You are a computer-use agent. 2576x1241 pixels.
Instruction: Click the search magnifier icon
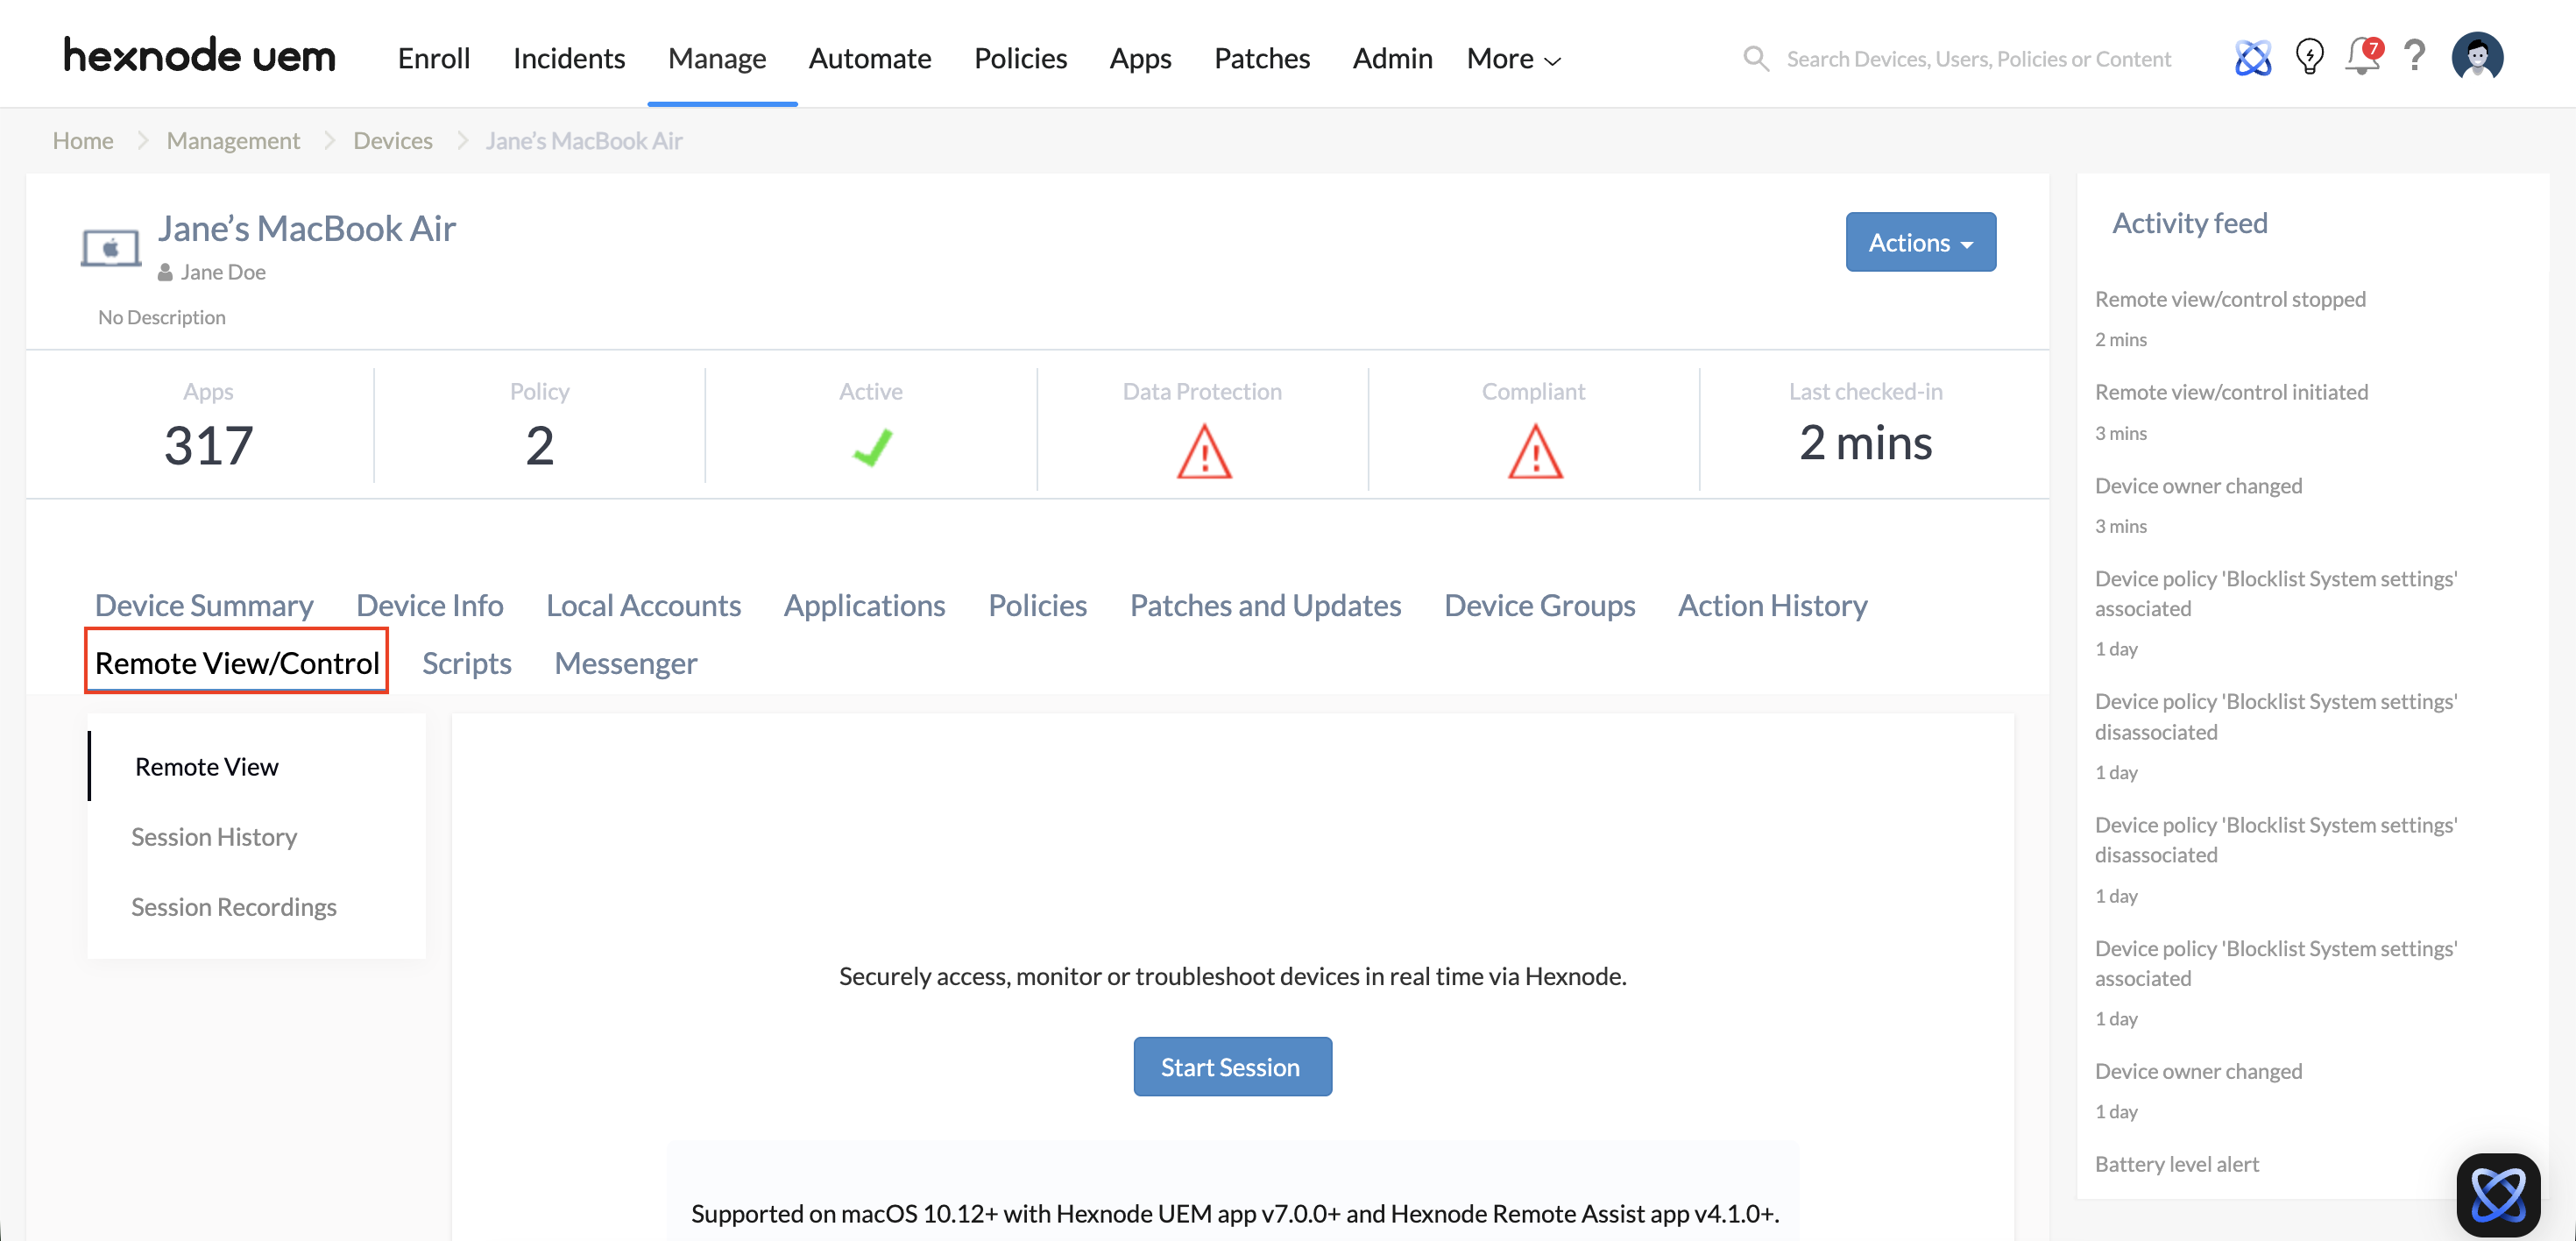1756,58
